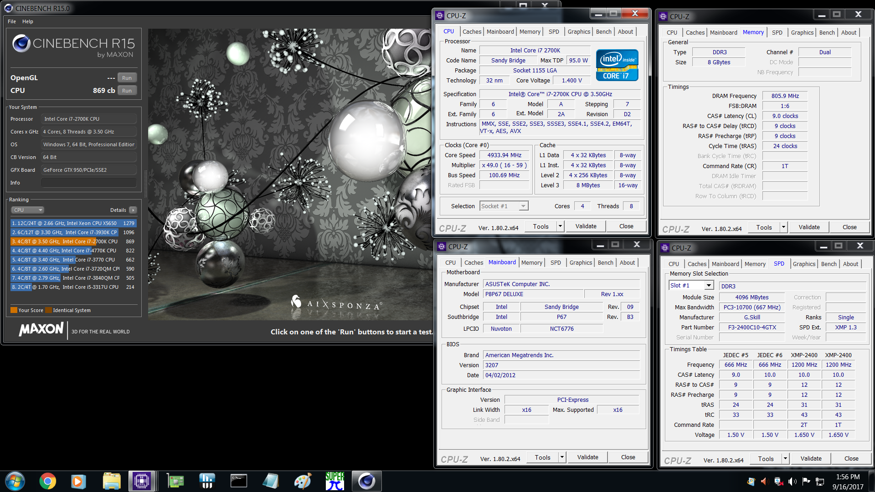Select ranking row Intel Core i5-3317U
Screen dimensions: 875x492
(x=73, y=287)
